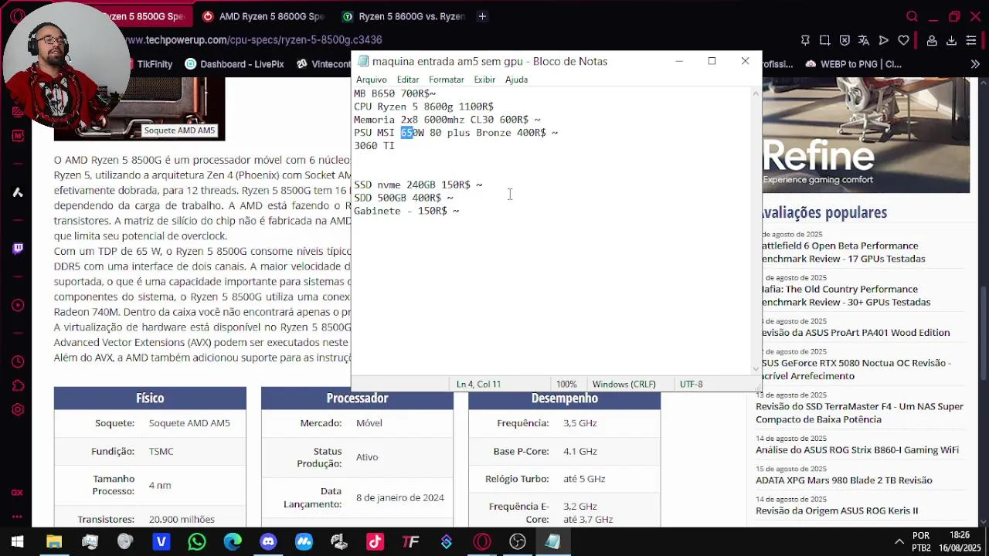Click 'UTF-8' encoding in status bar
The width and height of the screenshot is (989, 556).
(x=691, y=384)
